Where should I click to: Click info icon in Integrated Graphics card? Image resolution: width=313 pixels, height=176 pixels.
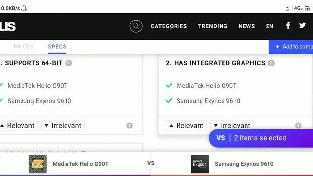coord(298,125)
